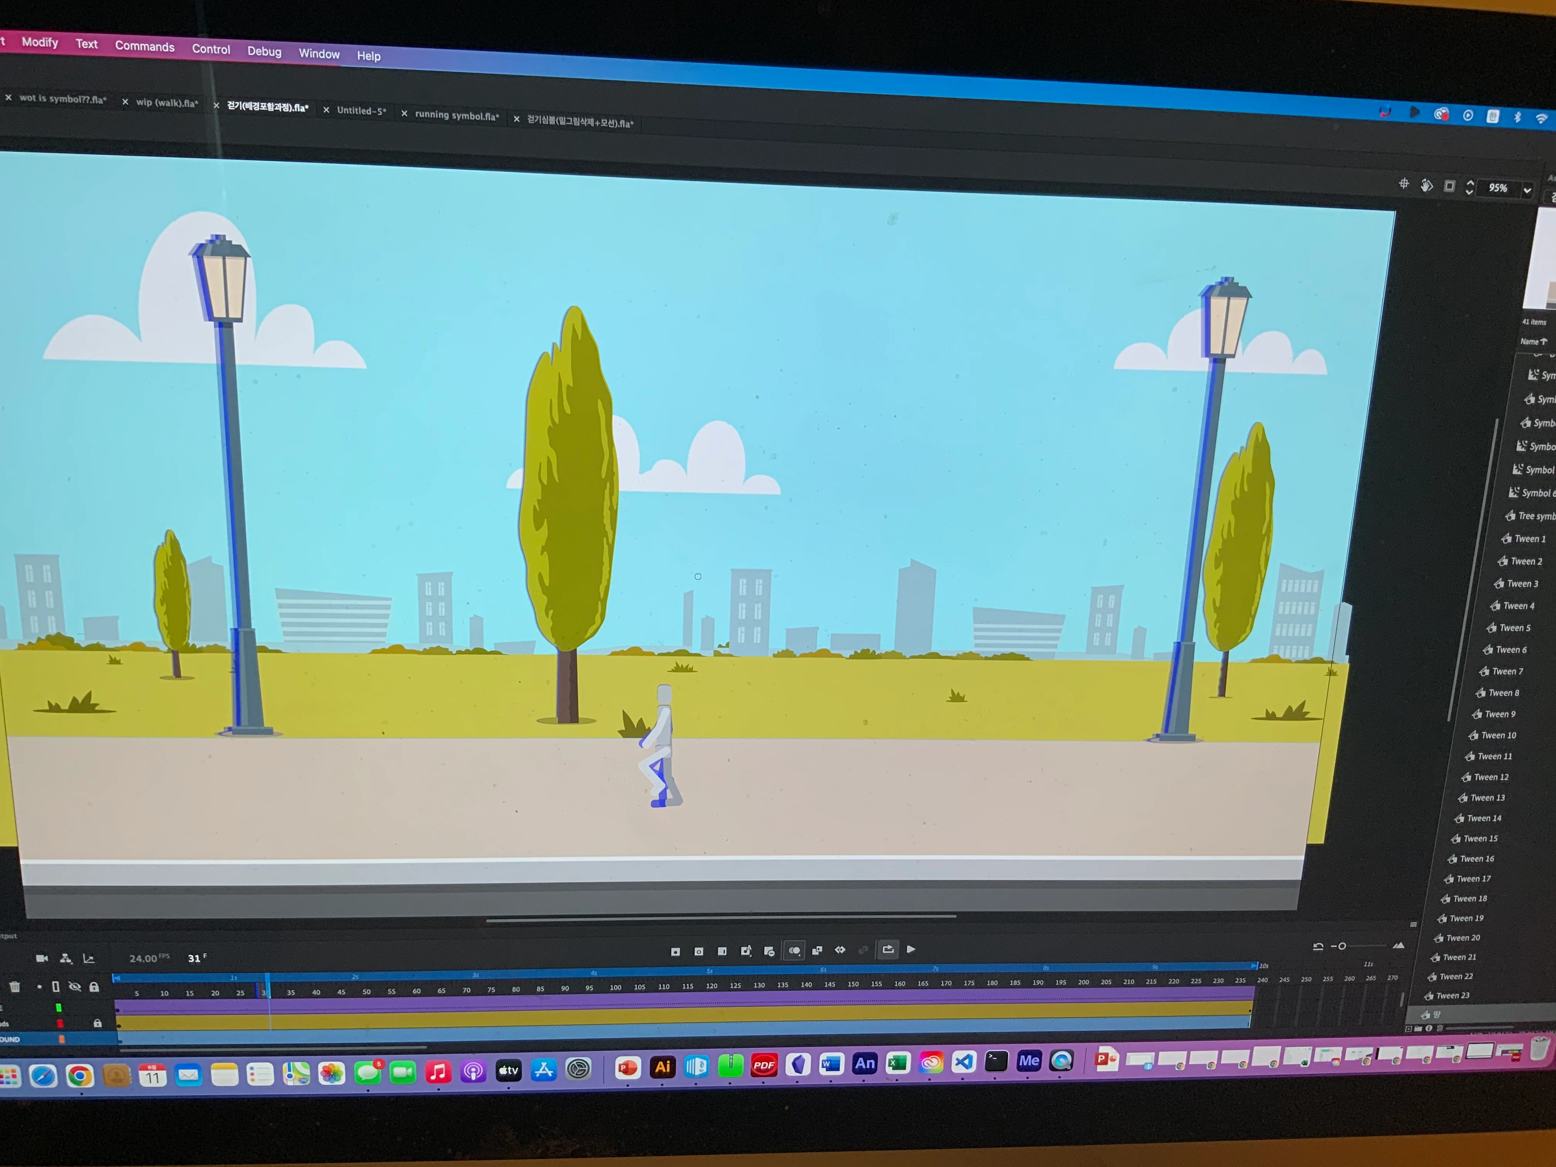Screen dimensions: 1556x1167
Task: Click the Center Stage crosshair icon
Action: [x=1403, y=184]
